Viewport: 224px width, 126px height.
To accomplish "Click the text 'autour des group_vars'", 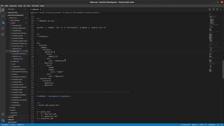I will [49, 105].
